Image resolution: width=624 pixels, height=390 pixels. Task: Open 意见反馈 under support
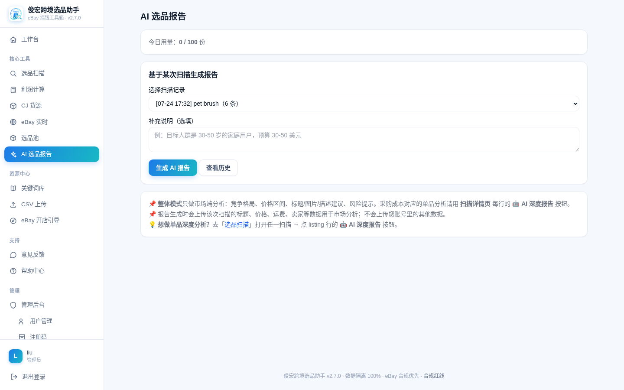pos(52,255)
